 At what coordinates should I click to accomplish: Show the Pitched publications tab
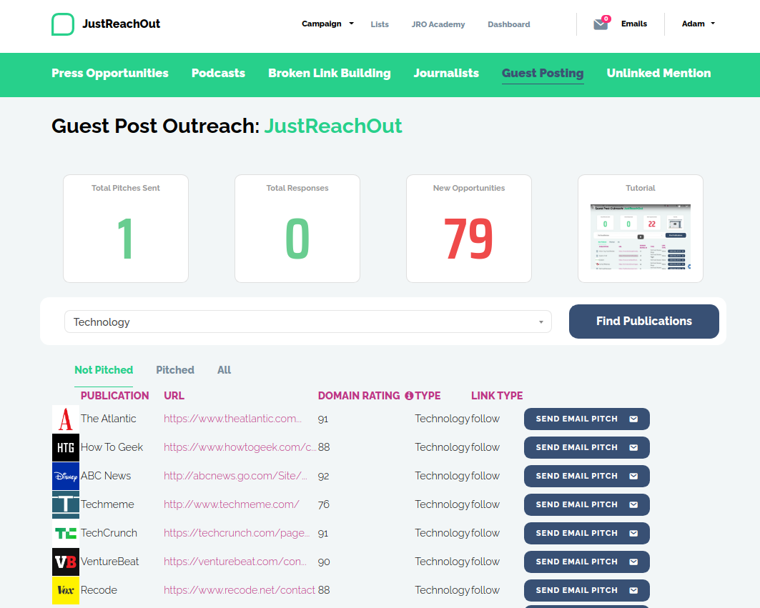tap(175, 370)
